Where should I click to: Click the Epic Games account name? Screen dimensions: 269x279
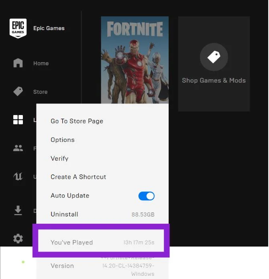(x=49, y=28)
